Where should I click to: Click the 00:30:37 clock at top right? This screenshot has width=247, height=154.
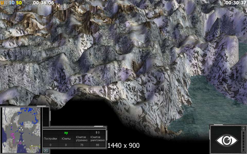click(236, 3)
